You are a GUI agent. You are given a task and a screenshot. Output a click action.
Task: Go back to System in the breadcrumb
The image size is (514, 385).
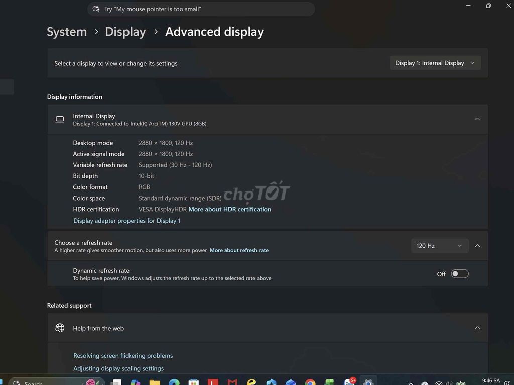tap(67, 32)
